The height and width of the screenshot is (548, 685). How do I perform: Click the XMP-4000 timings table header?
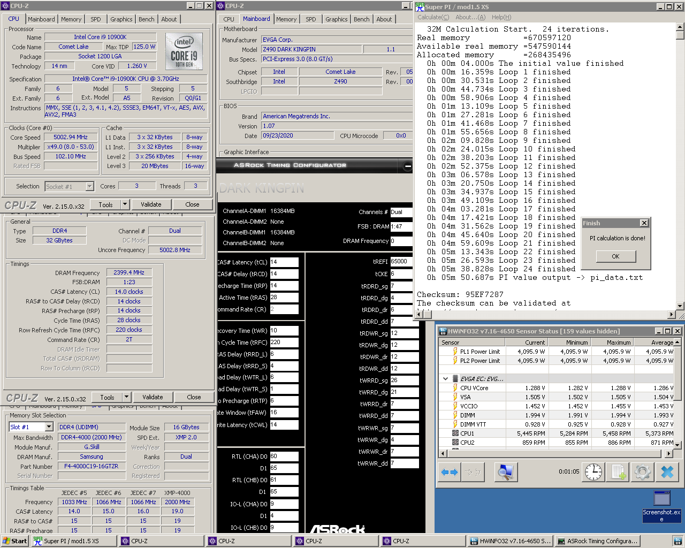coord(177,493)
